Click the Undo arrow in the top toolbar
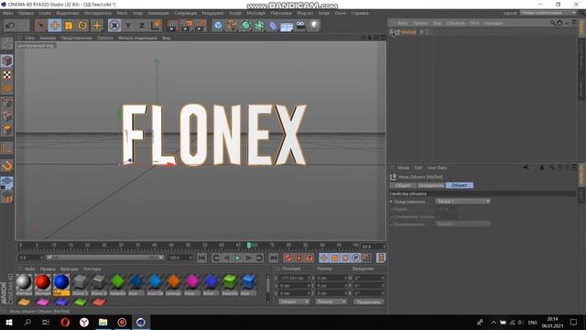586x330 pixels. coord(10,26)
